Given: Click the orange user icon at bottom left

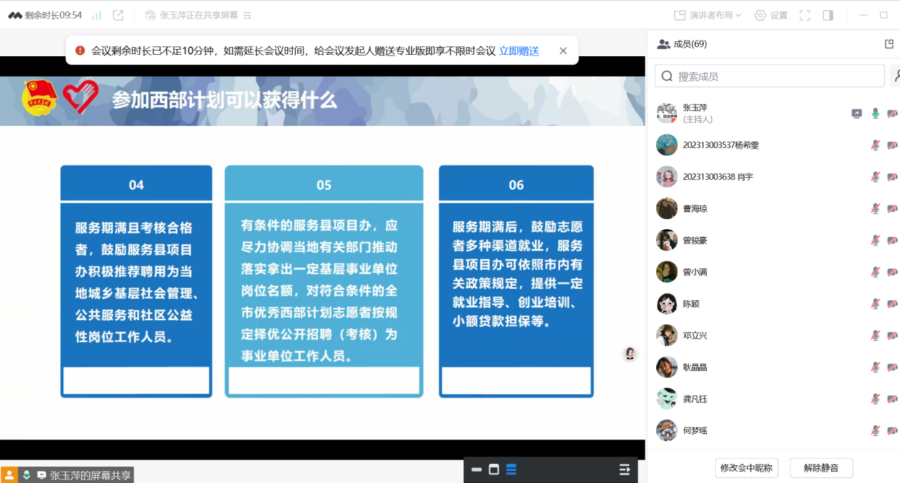Looking at the screenshot, I should click(x=9, y=474).
